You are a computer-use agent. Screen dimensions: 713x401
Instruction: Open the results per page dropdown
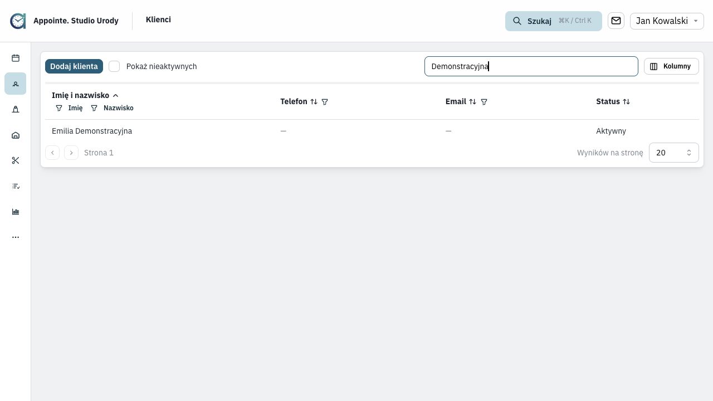(674, 153)
